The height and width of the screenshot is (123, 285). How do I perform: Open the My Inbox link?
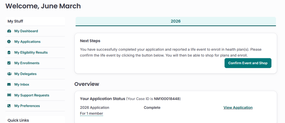(22, 84)
